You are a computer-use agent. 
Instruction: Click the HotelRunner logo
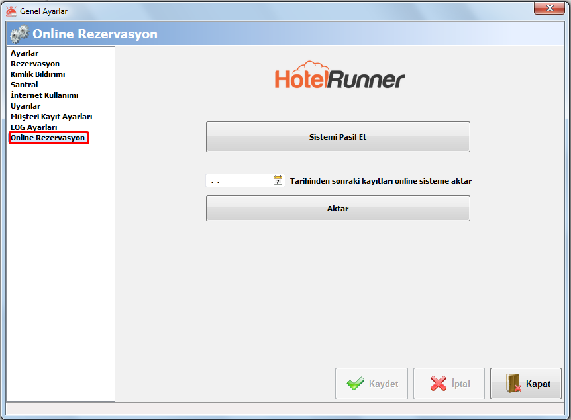pyautogui.click(x=339, y=76)
